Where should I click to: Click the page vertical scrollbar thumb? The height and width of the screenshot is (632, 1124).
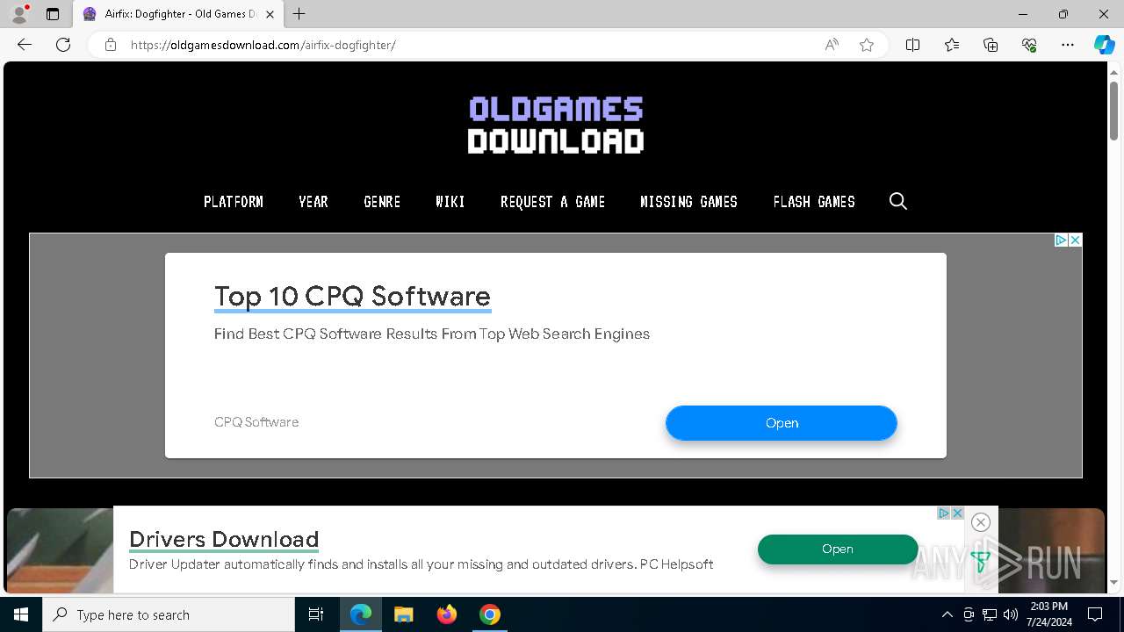click(x=1113, y=109)
